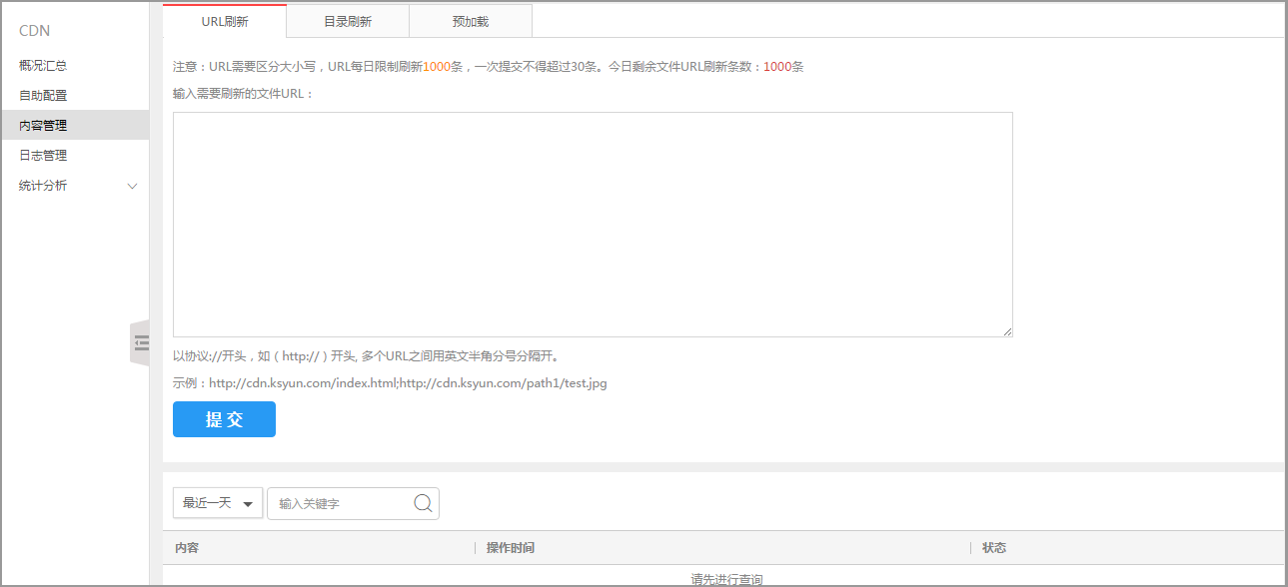Click the 统计分析 sidebar item label
The width and height of the screenshot is (1288, 587).
[x=43, y=186]
